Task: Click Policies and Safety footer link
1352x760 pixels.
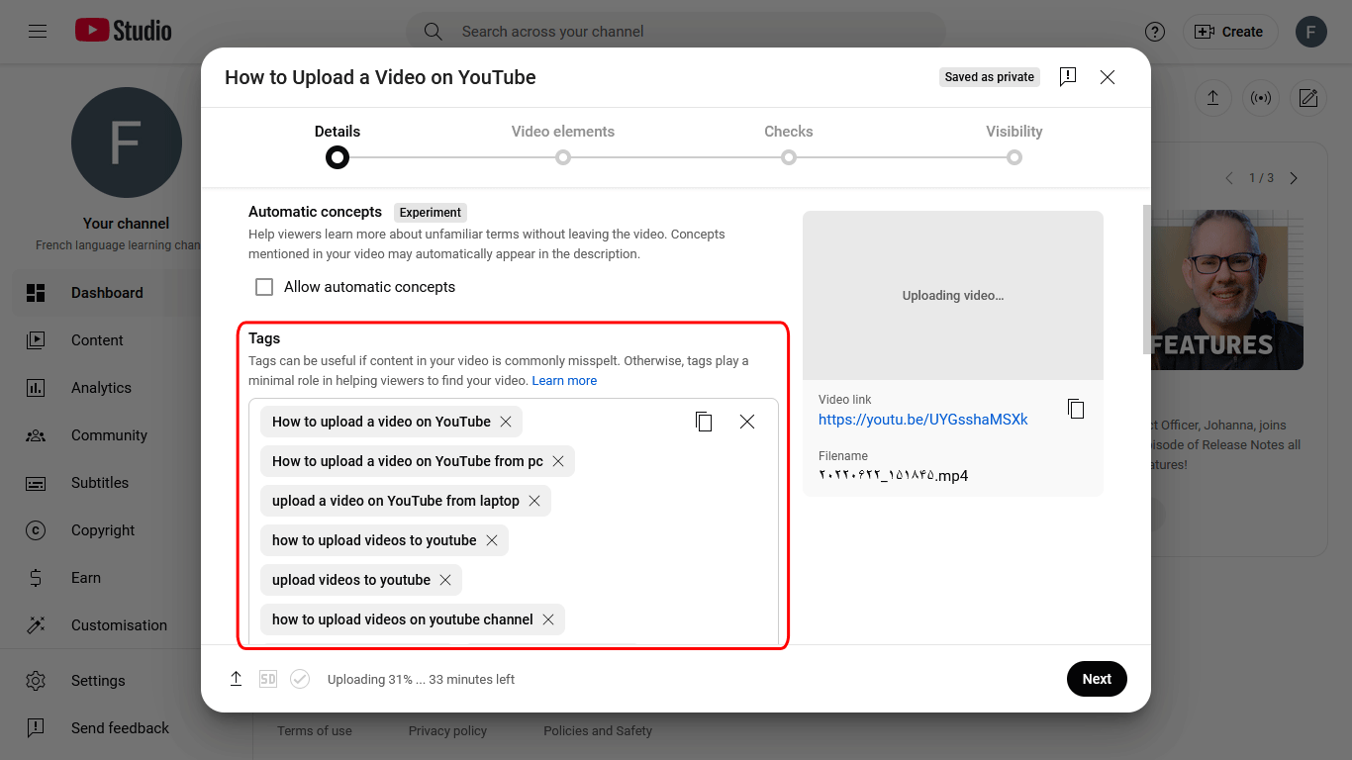Action: pyautogui.click(x=598, y=731)
